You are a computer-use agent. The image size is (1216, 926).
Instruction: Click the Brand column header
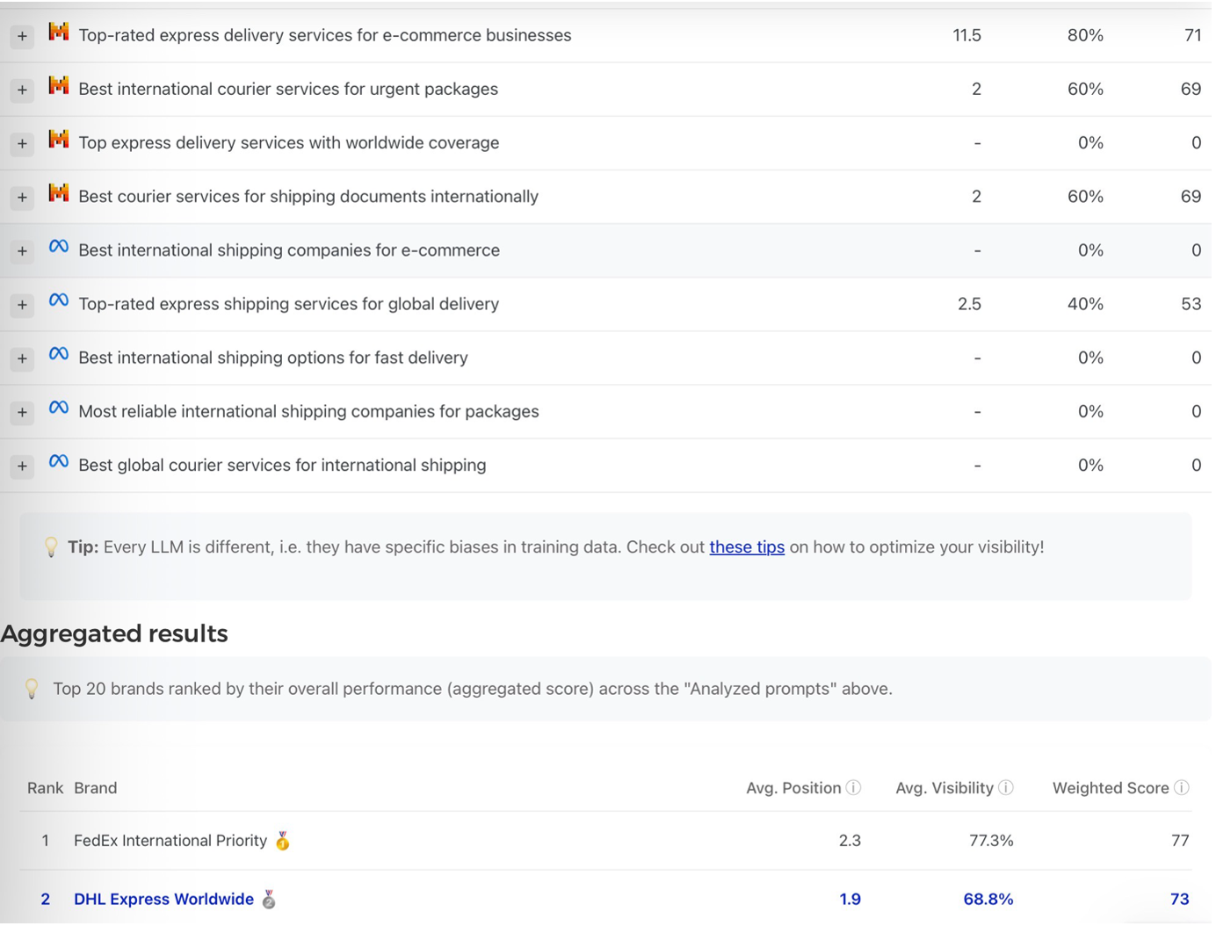96,788
